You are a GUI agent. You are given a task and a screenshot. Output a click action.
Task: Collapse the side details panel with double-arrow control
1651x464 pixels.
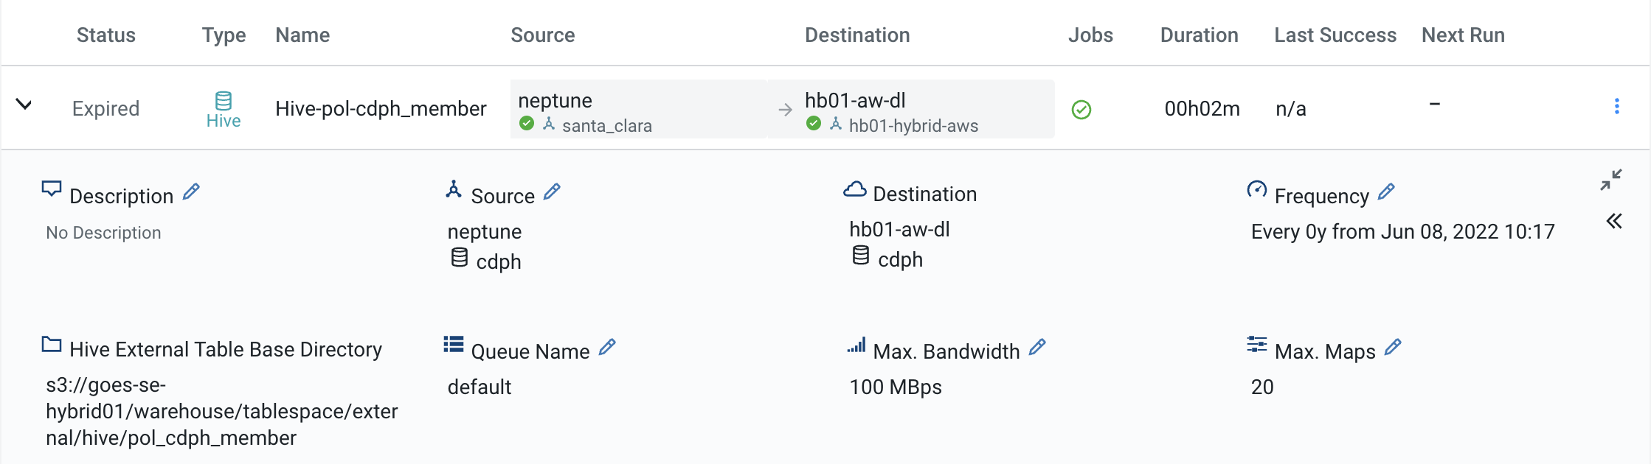1613,221
